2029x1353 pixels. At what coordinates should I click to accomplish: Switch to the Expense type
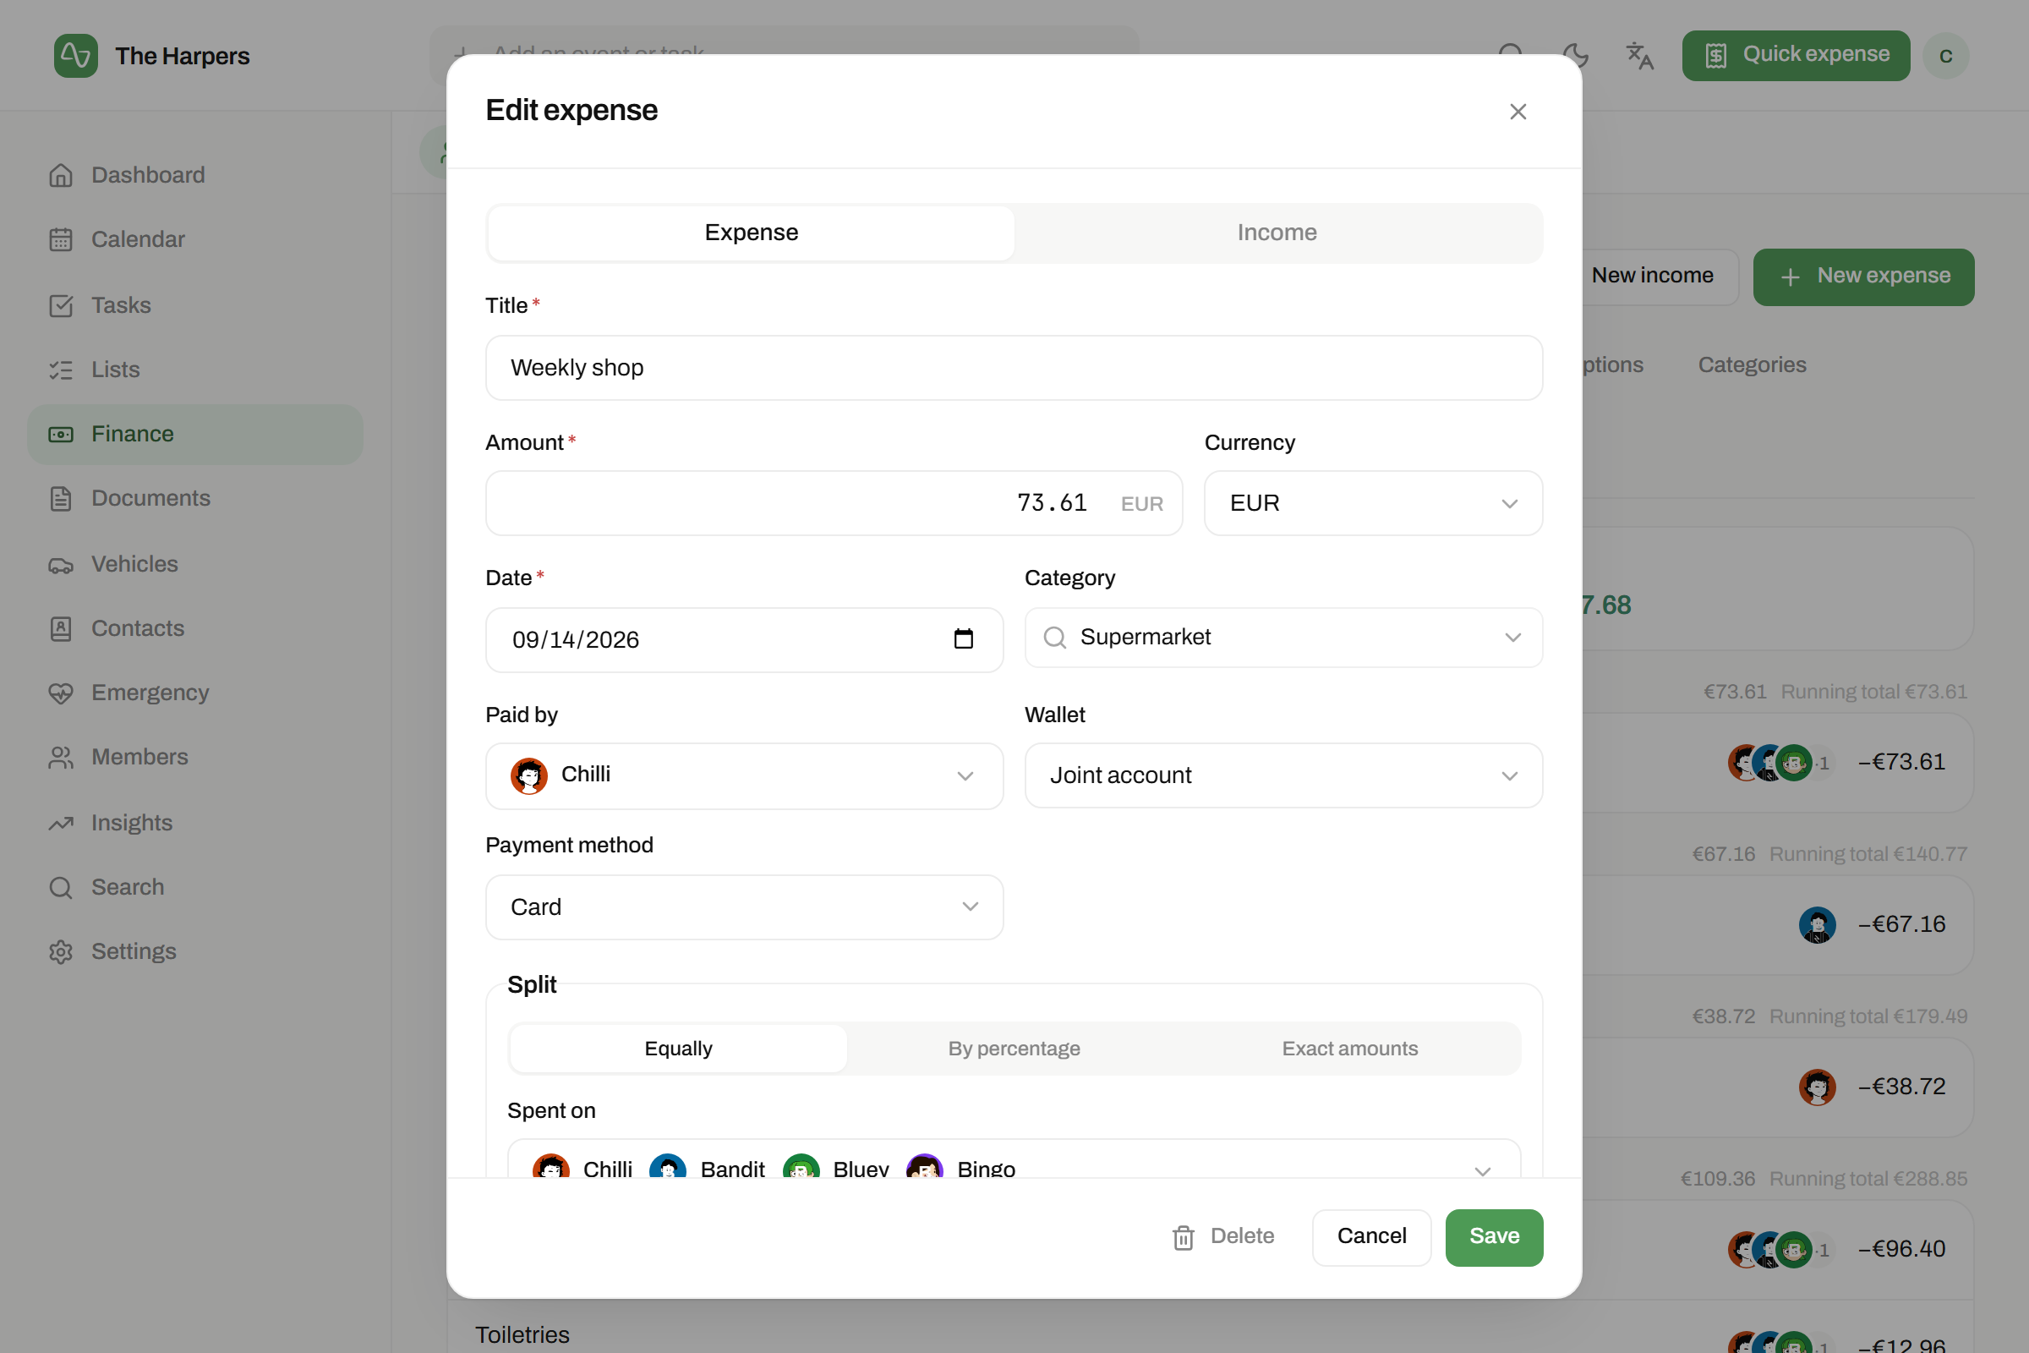(752, 232)
